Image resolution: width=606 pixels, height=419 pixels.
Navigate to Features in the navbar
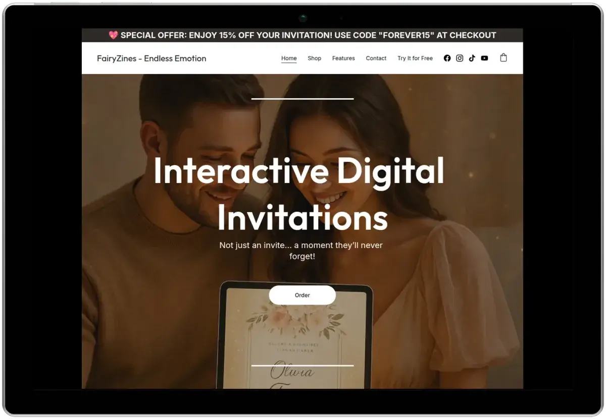point(343,58)
